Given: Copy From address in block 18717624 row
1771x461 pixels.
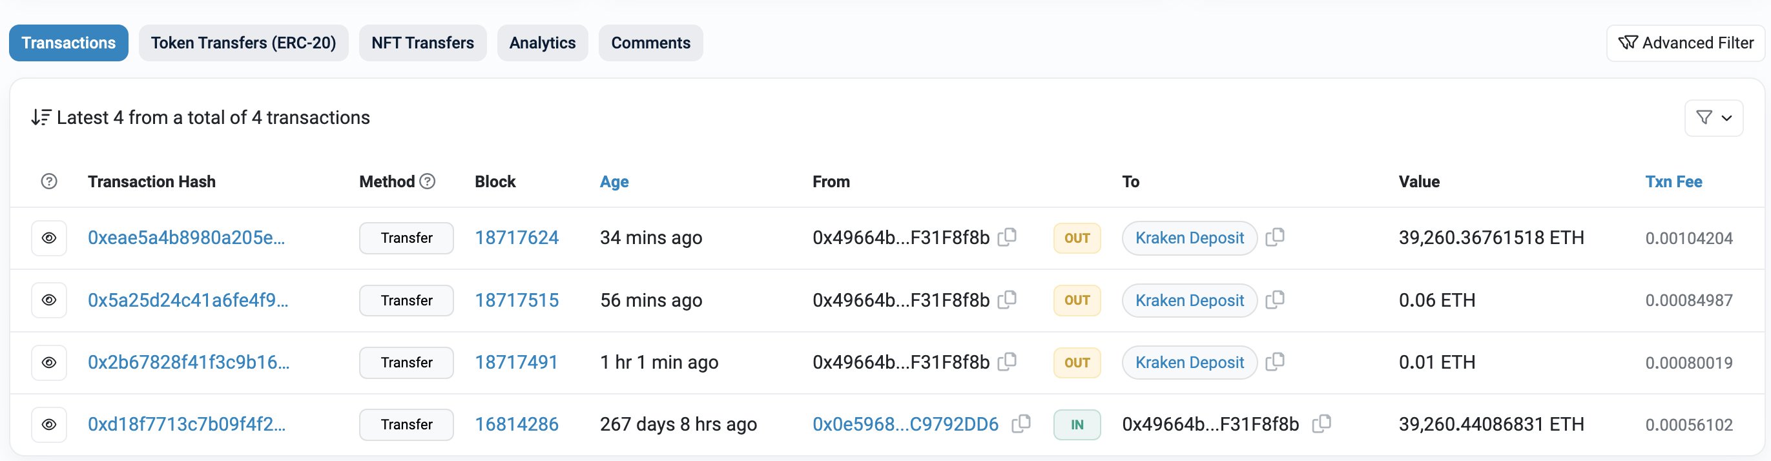Looking at the screenshot, I should pyautogui.click(x=1007, y=237).
